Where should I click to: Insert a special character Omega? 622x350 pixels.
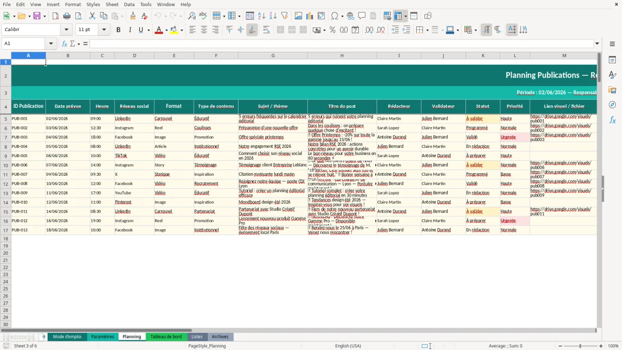tap(334, 16)
